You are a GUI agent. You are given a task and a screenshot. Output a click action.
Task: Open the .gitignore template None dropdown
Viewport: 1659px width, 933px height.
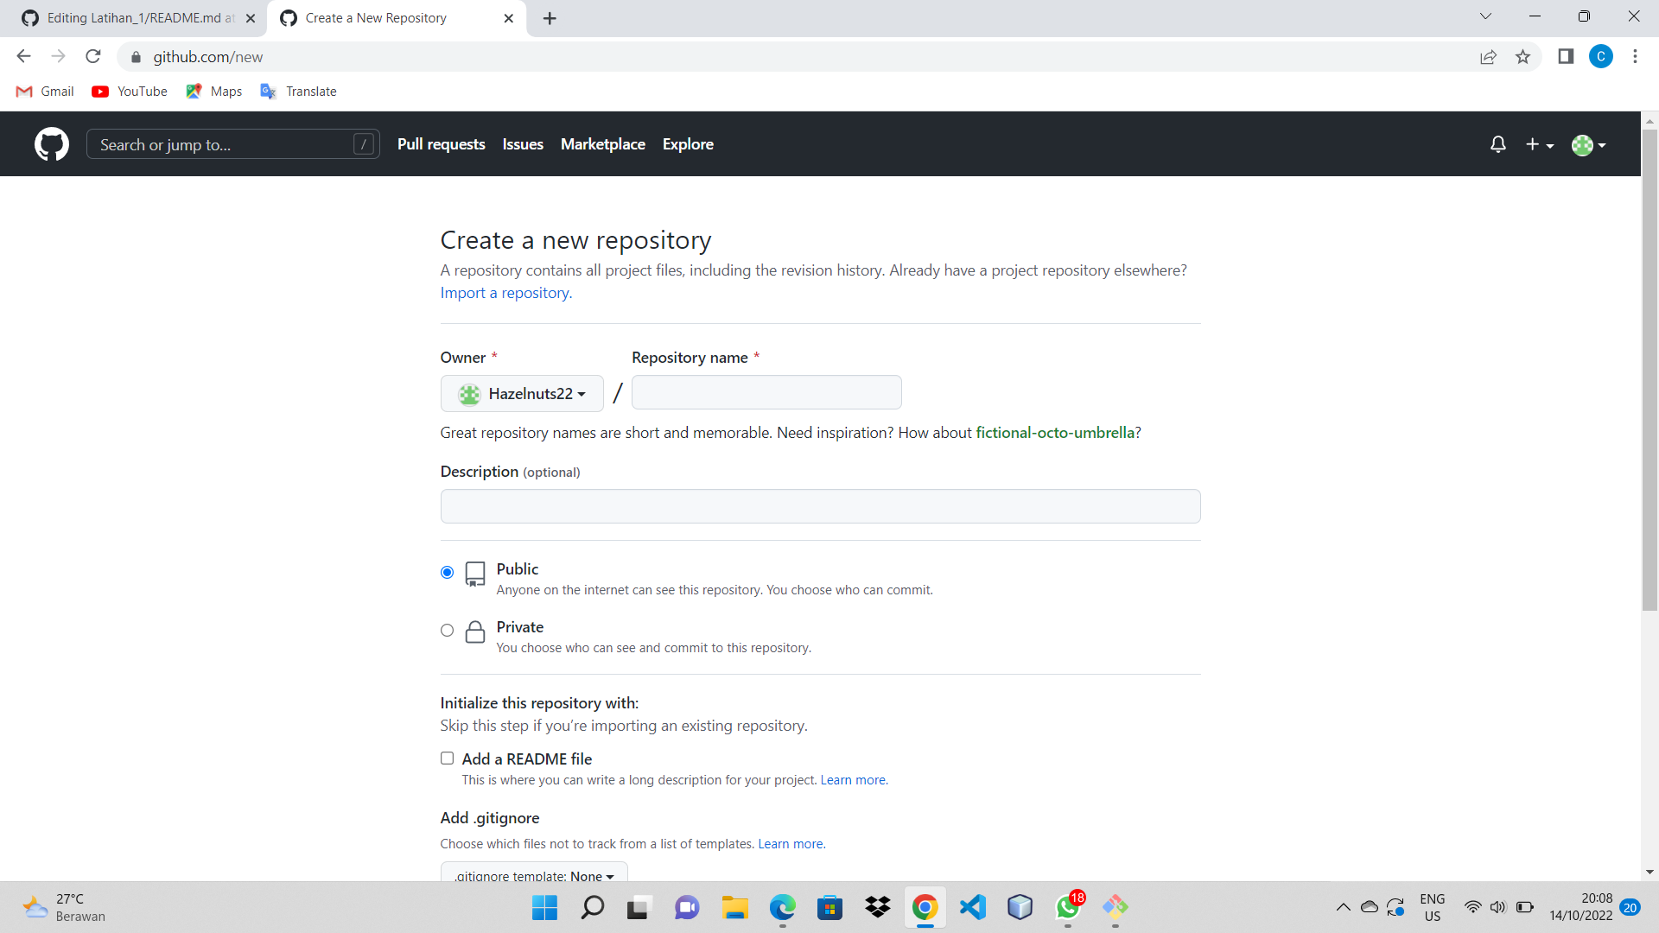click(533, 875)
